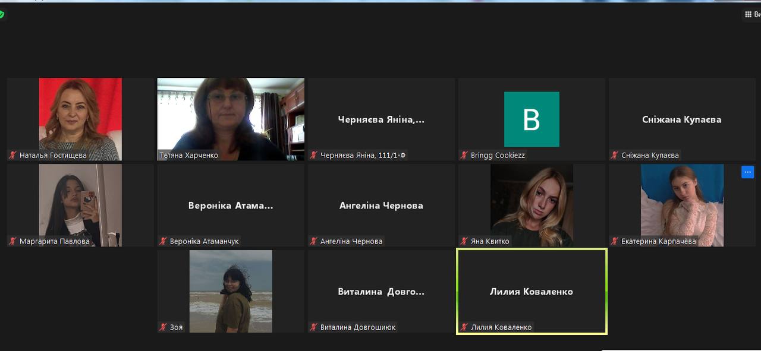Click Зоя's beach profile photo
This screenshot has height=351, width=761.
tap(231, 291)
